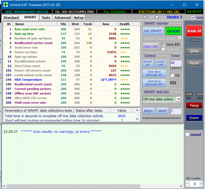Click the log horizontal scrollbar thumb
The image size is (205, 189).
click(73, 186)
